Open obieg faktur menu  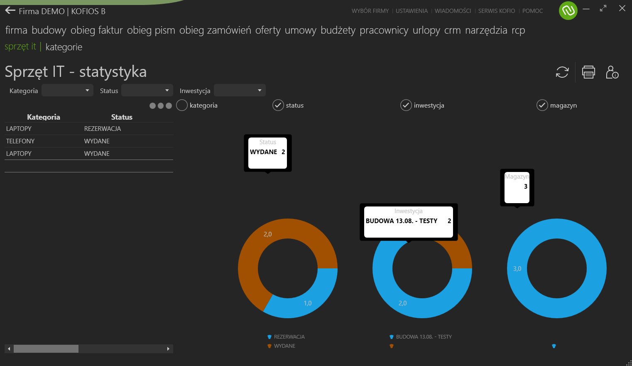[97, 30]
